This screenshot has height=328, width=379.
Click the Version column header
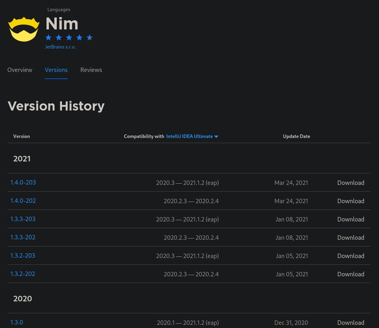tap(21, 136)
